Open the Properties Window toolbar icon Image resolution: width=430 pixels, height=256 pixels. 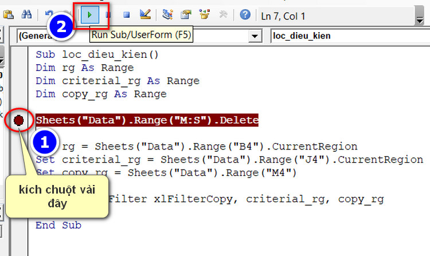pyautogui.click(x=186, y=14)
